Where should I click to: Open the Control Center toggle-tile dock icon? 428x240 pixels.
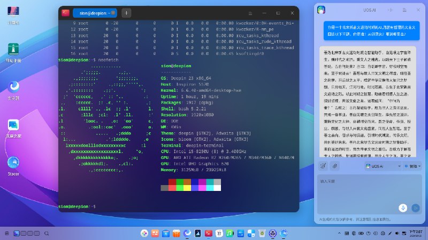pyautogui.click(x=251, y=233)
